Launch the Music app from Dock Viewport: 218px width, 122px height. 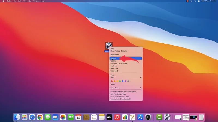[x=117, y=117]
